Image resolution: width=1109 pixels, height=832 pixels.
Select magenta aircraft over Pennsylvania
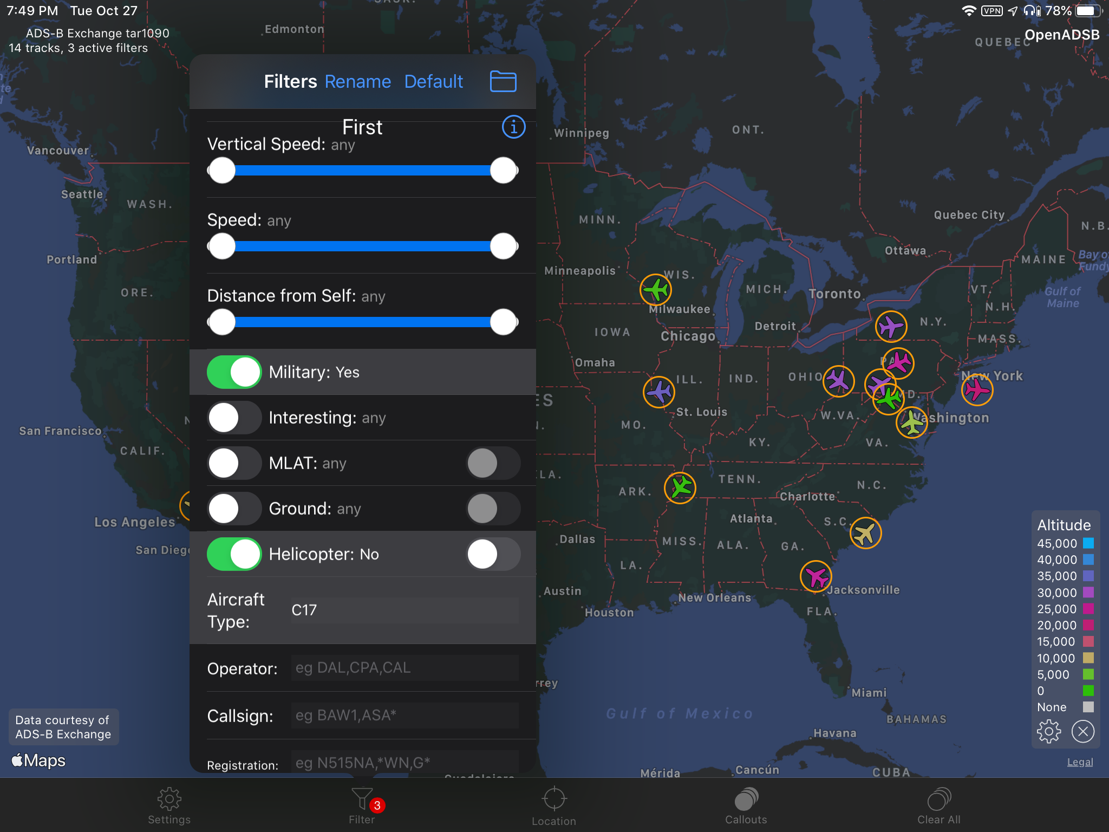click(x=898, y=363)
